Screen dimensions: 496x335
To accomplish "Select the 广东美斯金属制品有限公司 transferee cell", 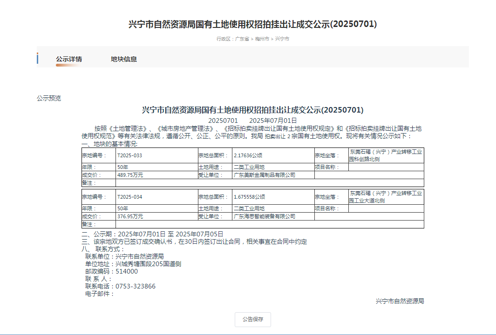I will point(264,175).
